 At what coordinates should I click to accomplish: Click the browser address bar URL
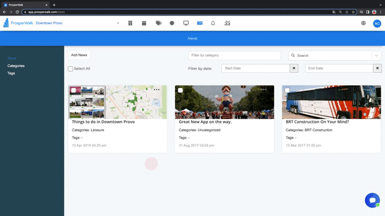[46, 12]
